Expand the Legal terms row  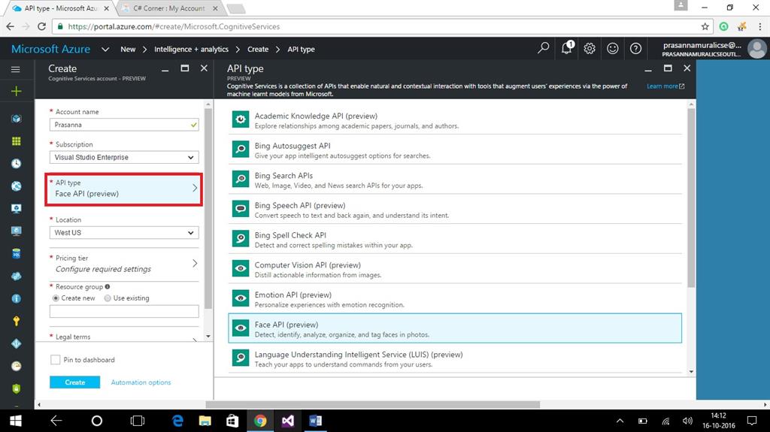pyautogui.click(x=124, y=337)
